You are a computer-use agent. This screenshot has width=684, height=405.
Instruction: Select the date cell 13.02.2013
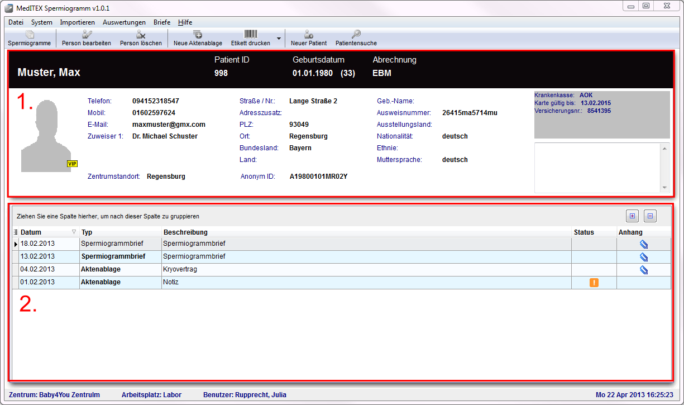tap(49, 257)
